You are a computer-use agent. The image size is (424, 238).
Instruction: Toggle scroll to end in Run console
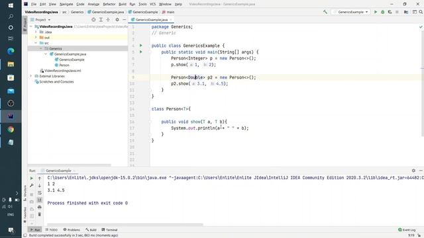[40, 200]
